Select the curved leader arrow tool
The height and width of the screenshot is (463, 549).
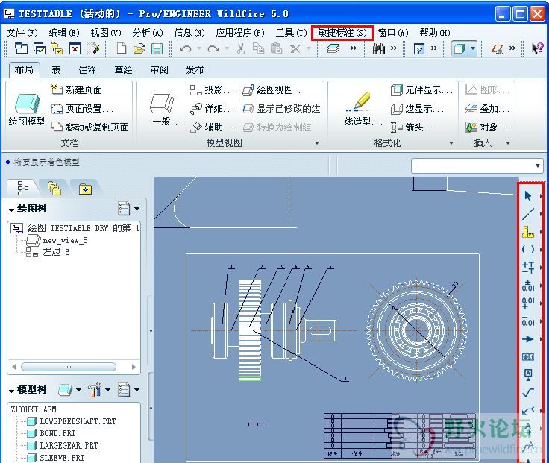[x=528, y=410]
